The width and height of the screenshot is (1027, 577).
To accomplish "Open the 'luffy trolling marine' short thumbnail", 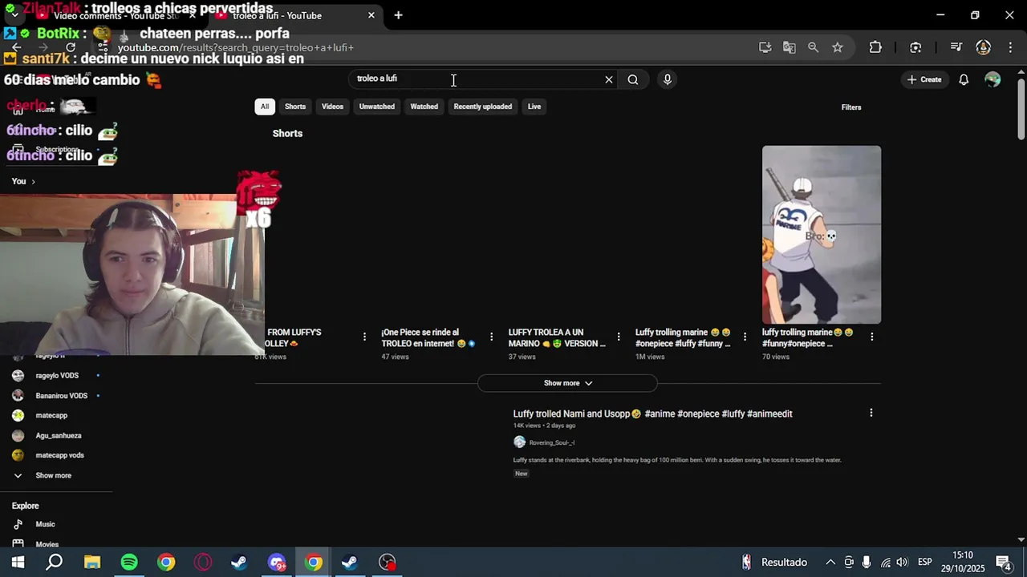I will 822,235.
